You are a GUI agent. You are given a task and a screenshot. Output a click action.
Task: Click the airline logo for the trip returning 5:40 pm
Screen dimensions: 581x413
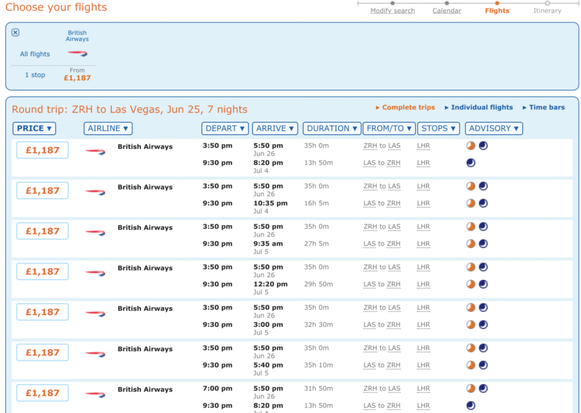click(x=95, y=353)
